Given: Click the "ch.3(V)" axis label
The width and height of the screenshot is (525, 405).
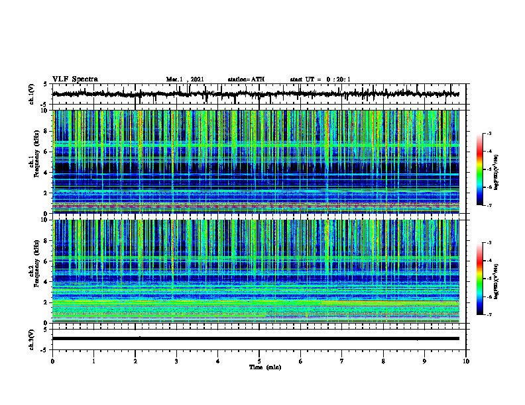Looking at the screenshot, I should click(32, 339).
